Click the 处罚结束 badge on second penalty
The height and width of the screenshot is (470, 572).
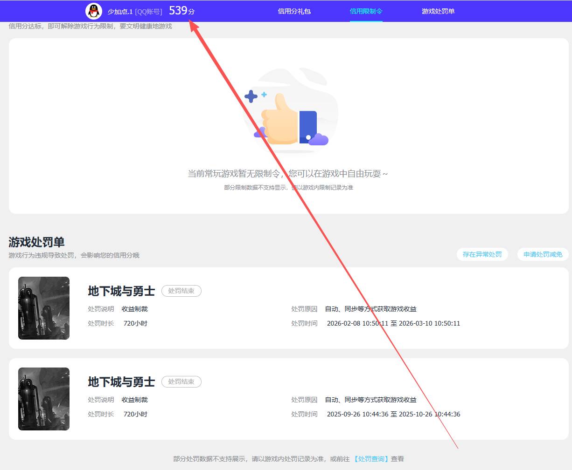tap(181, 381)
